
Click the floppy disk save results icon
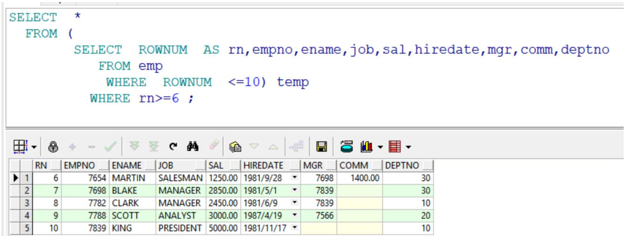click(x=322, y=147)
